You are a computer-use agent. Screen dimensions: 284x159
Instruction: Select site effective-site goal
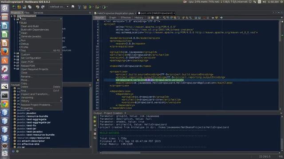click(x=28, y=144)
